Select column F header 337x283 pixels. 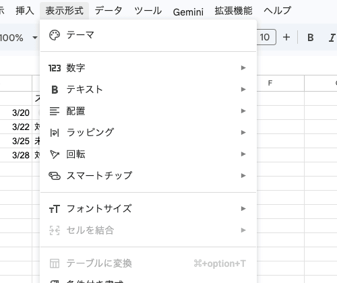(280, 83)
